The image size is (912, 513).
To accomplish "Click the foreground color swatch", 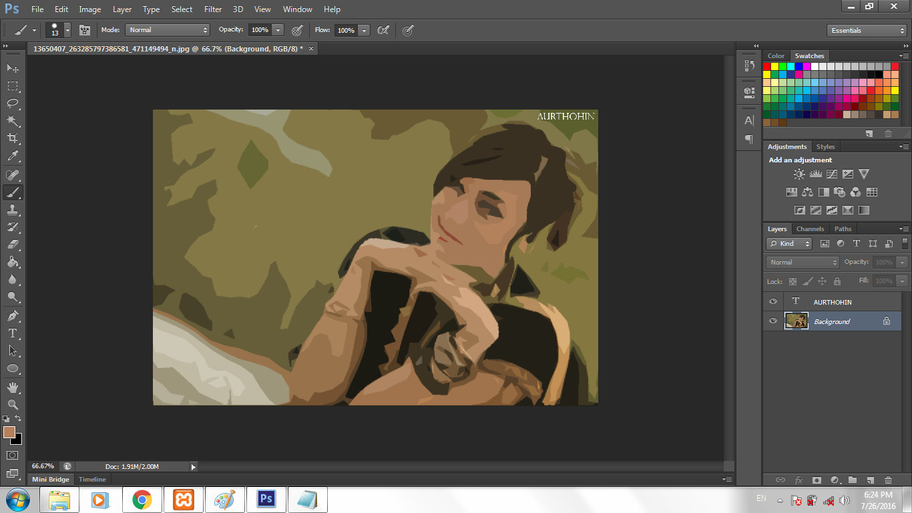I will (x=9, y=432).
